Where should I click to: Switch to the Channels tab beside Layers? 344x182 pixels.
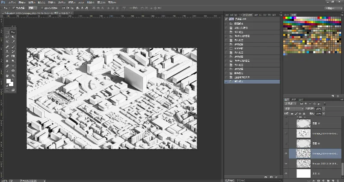coord(294,100)
